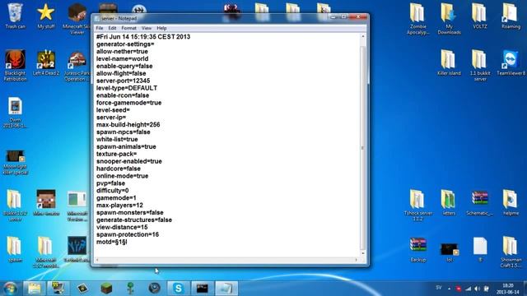The width and height of the screenshot is (527, 296).
Task: Open the 1.1 bukkit server folder
Action: (x=479, y=66)
